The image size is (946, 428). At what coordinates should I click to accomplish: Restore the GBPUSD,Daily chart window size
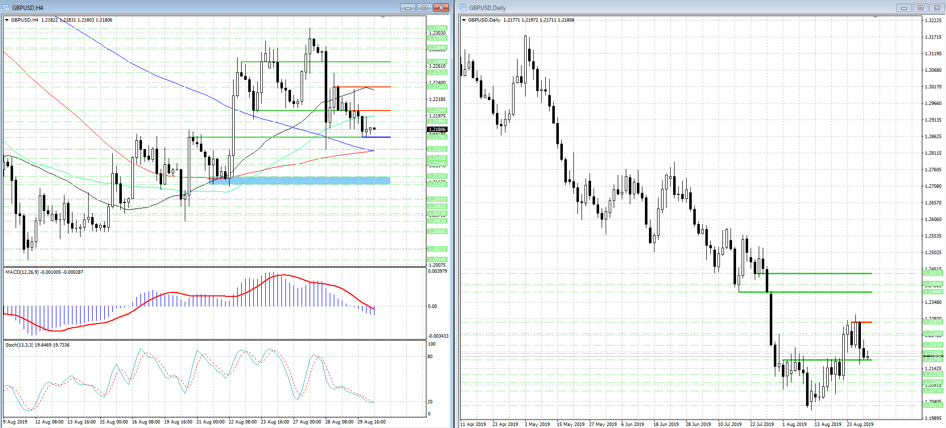point(920,8)
